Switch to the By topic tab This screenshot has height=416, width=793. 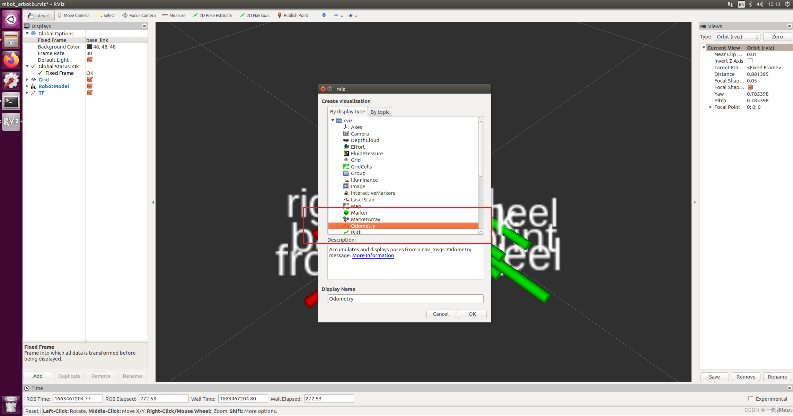[380, 112]
